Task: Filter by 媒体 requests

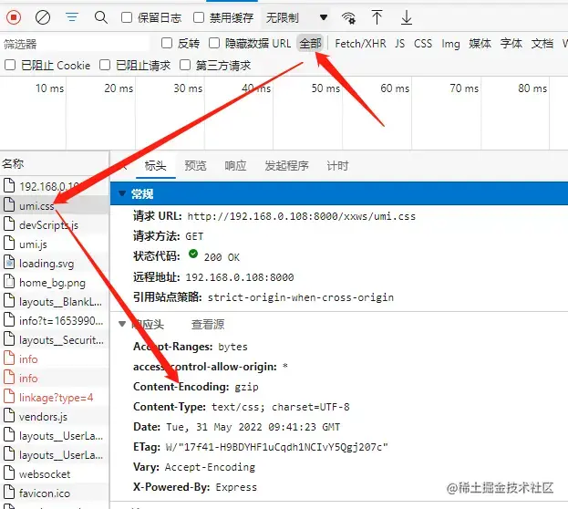Action: click(480, 44)
